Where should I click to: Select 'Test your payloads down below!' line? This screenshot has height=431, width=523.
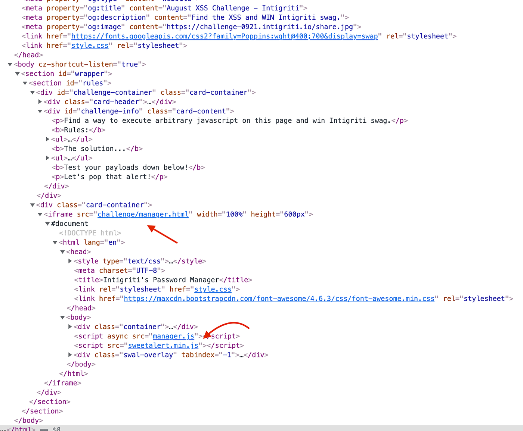(128, 168)
